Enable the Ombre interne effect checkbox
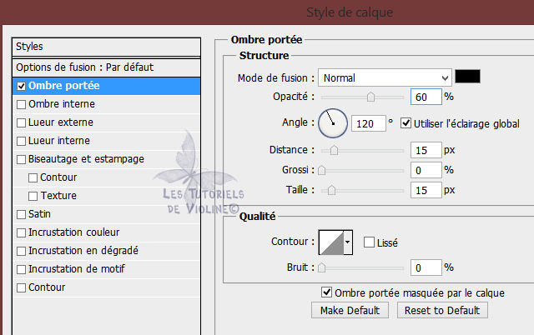The width and height of the screenshot is (534, 335). (x=22, y=104)
